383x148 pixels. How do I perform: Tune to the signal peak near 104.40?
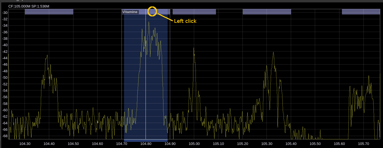tap(47, 56)
